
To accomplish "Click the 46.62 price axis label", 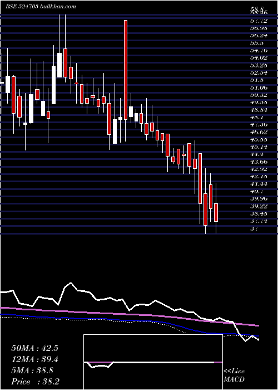I will pos(259,132).
